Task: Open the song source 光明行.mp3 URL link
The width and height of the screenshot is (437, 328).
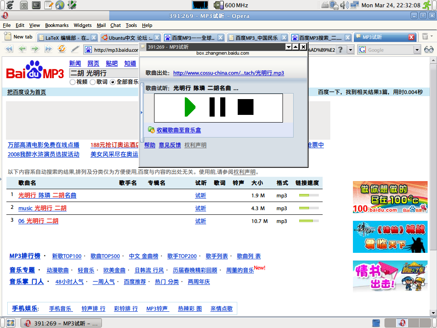Action: 229,73
